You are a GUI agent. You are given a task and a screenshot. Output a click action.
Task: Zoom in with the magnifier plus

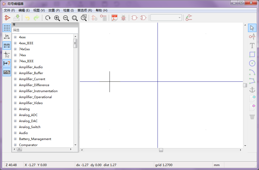click(x=57, y=18)
